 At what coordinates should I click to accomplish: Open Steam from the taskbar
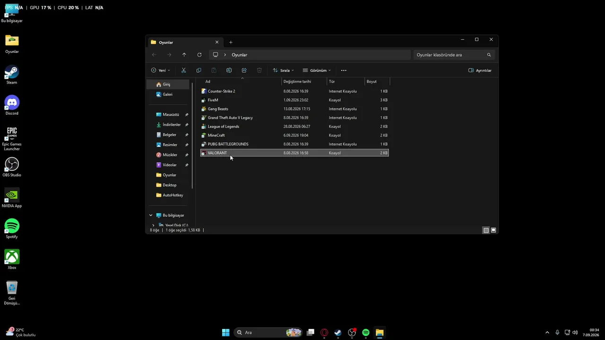point(338,332)
